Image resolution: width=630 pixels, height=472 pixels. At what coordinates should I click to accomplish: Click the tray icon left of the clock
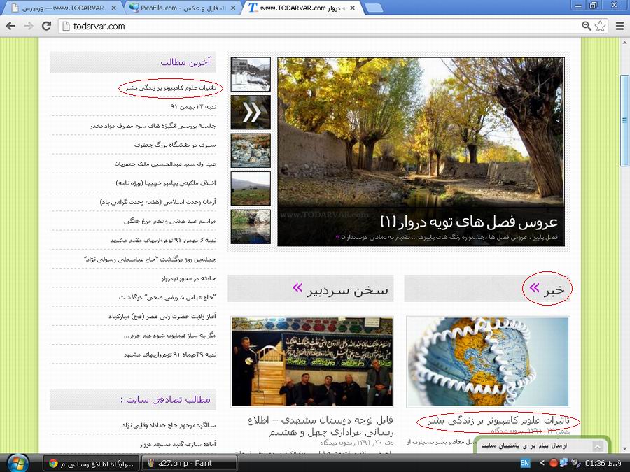point(575,463)
